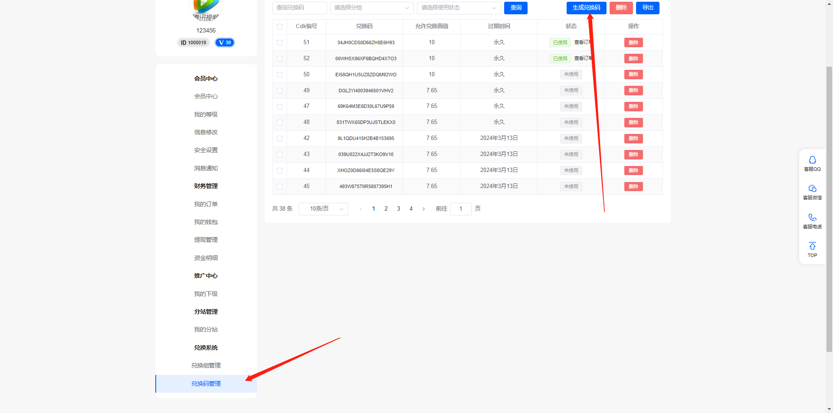The image size is (833, 413).
Task: Click the 生成兑换码 button
Action: 586,8
